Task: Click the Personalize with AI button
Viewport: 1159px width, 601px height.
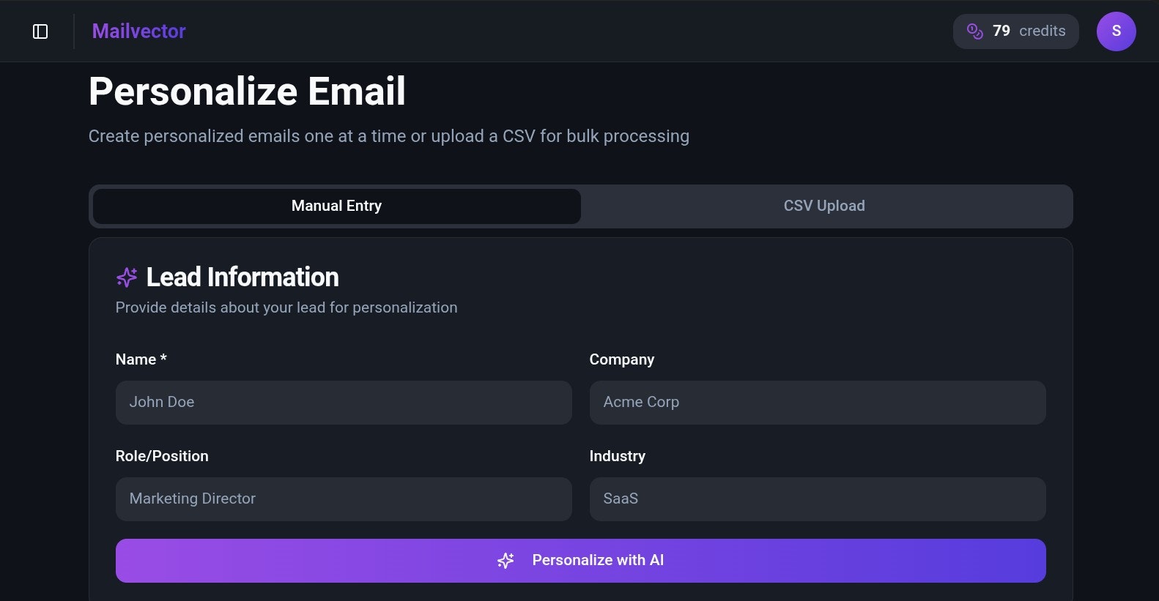Action: (x=581, y=561)
